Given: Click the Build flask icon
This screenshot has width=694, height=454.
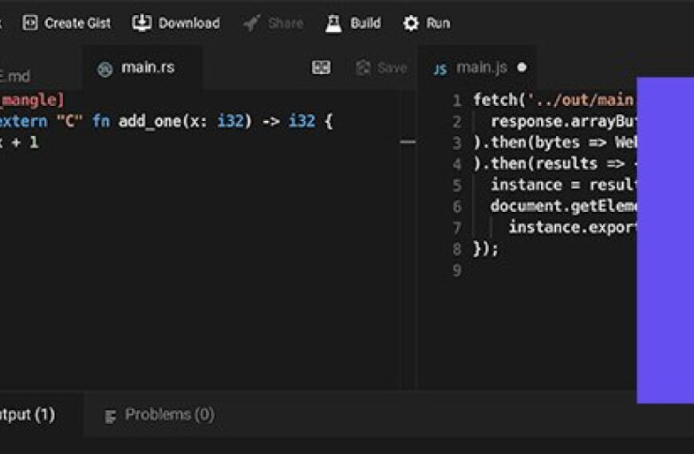Looking at the screenshot, I should pyautogui.click(x=333, y=23).
